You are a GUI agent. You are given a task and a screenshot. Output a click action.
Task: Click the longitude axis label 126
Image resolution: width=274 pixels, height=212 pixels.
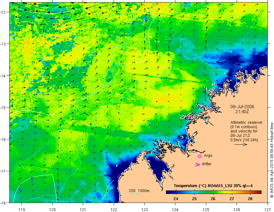point(237,210)
